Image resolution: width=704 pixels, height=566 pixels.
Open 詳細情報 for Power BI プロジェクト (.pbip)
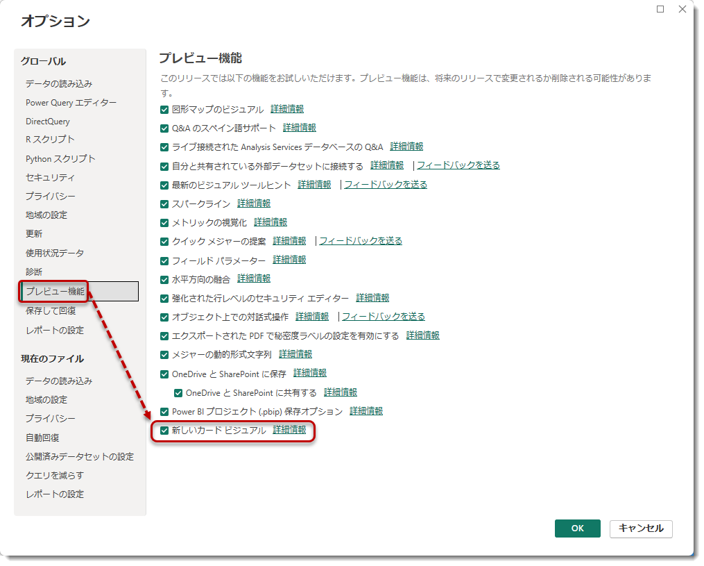click(x=366, y=411)
